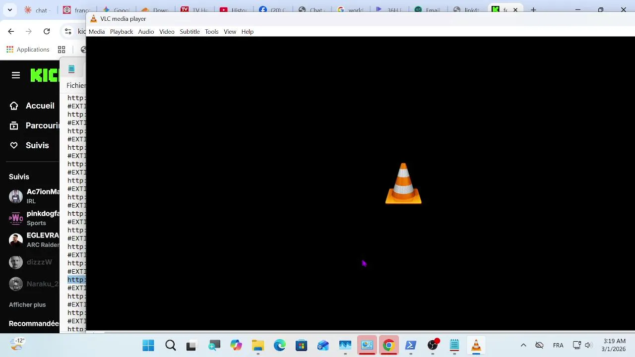The width and height of the screenshot is (635, 357).
Task: Open Fichier menu in Notepad window
Action: pos(76,85)
